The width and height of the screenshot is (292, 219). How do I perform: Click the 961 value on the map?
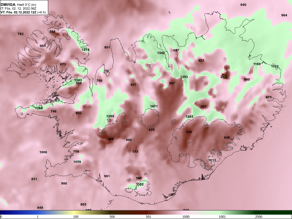107,176
